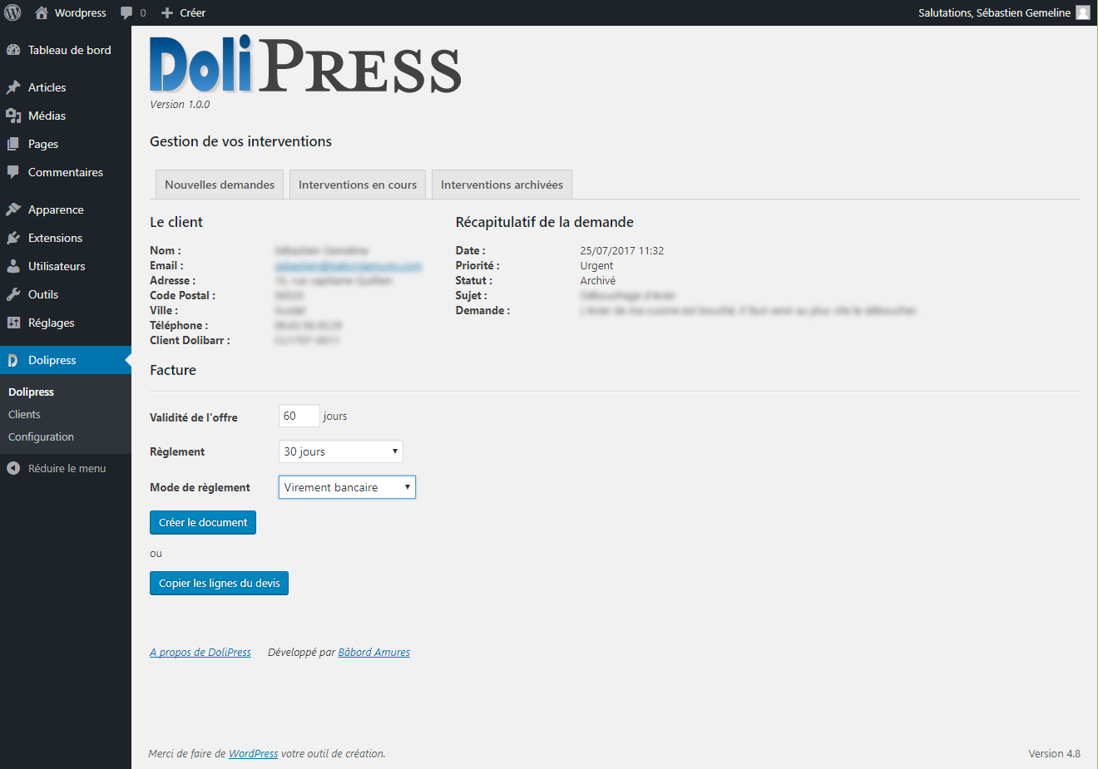Open the Commentaires menu item
Viewport: 1098px width, 769px height.
(x=66, y=172)
